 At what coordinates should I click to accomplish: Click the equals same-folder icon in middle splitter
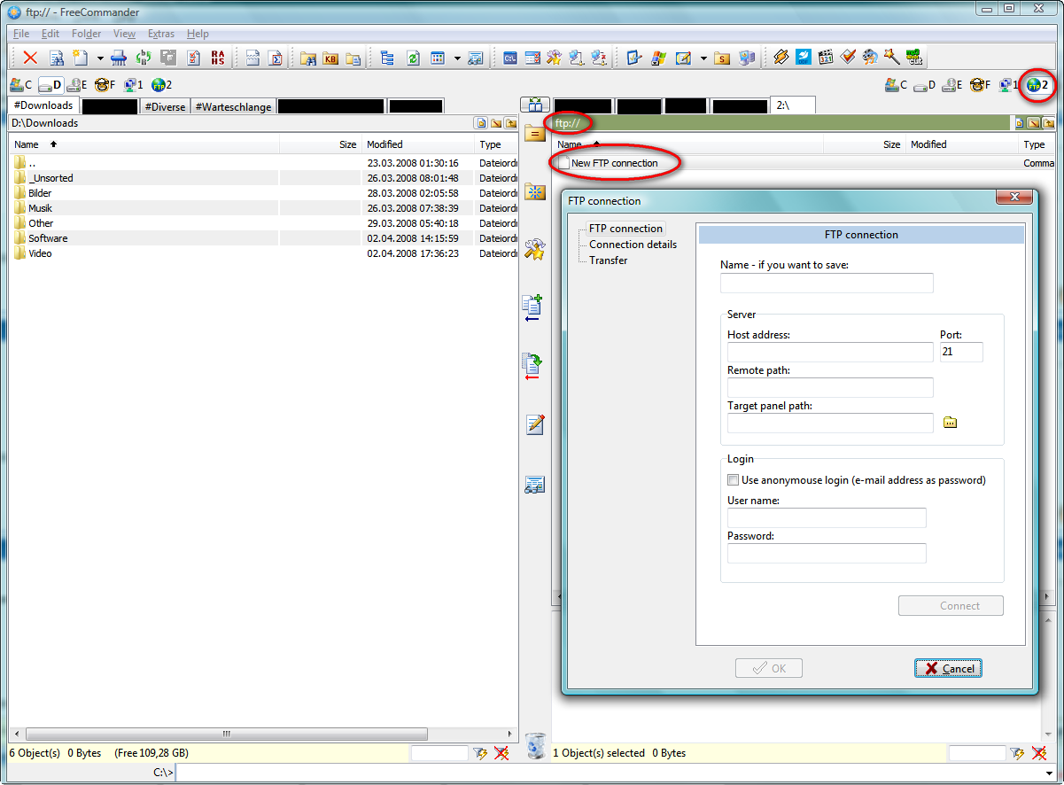(534, 134)
